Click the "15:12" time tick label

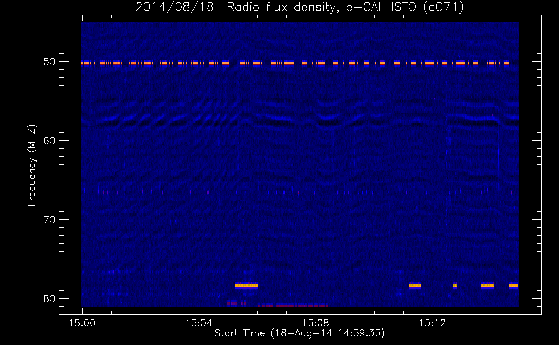pyautogui.click(x=432, y=323)
